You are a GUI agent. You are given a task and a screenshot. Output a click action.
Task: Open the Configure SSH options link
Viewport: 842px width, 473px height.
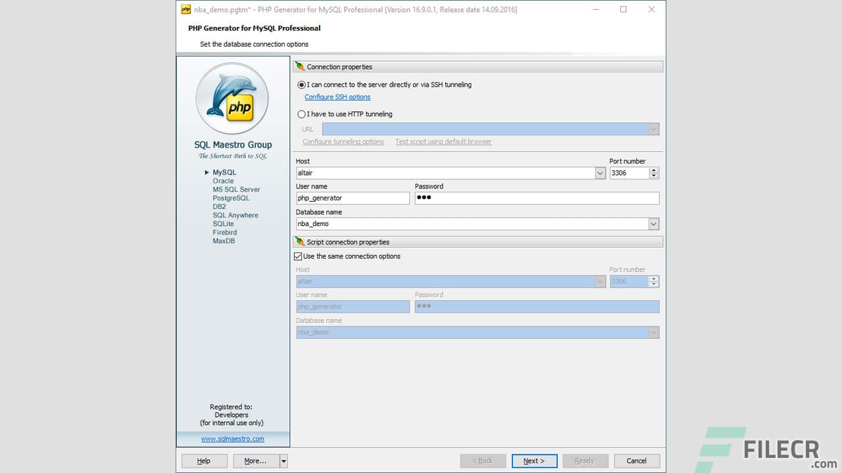pos(337,97)
